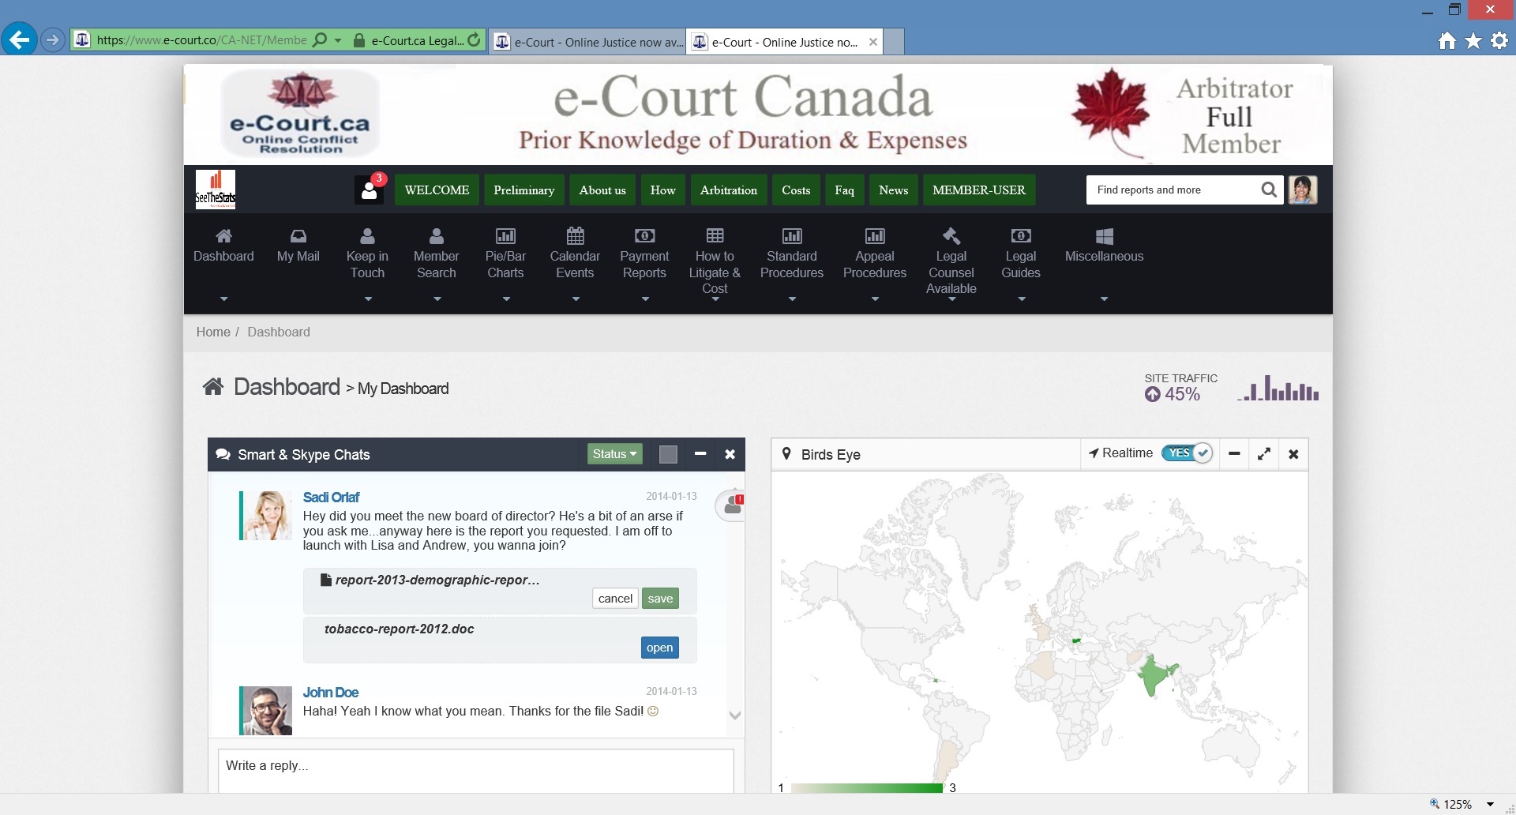Open the Status dropdown in chats
Screen dimensions: 1516x815
pos(614,454)
